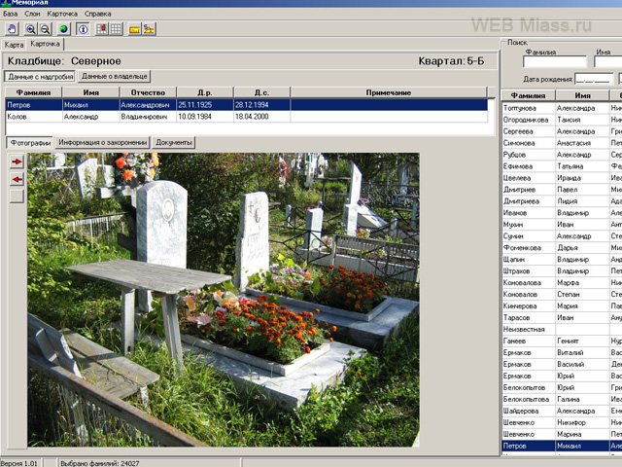Select the Колов Александр row in table

tap(146, 116)
